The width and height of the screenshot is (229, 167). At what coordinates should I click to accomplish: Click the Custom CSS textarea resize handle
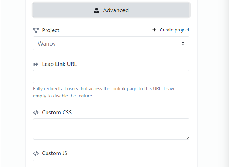click(x=187, y=137)
